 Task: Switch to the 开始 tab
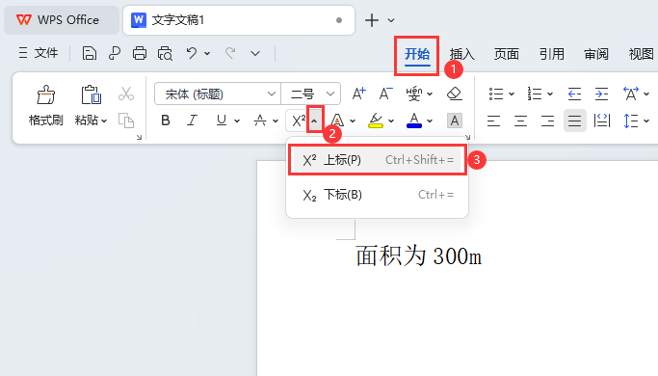[417, 54]
